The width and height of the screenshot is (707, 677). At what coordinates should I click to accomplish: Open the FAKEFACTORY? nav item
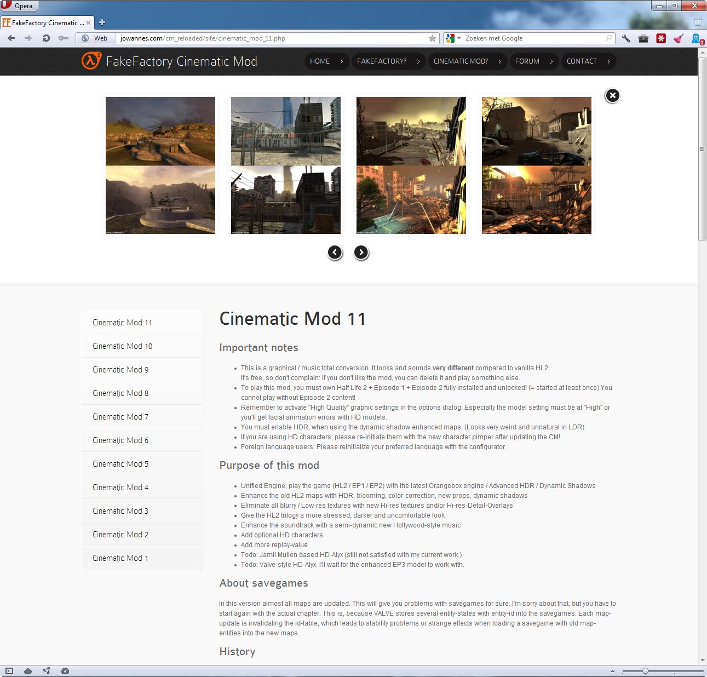(388, 61)
